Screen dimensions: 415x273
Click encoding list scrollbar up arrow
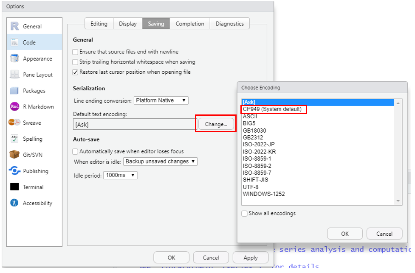coord(398,103)
